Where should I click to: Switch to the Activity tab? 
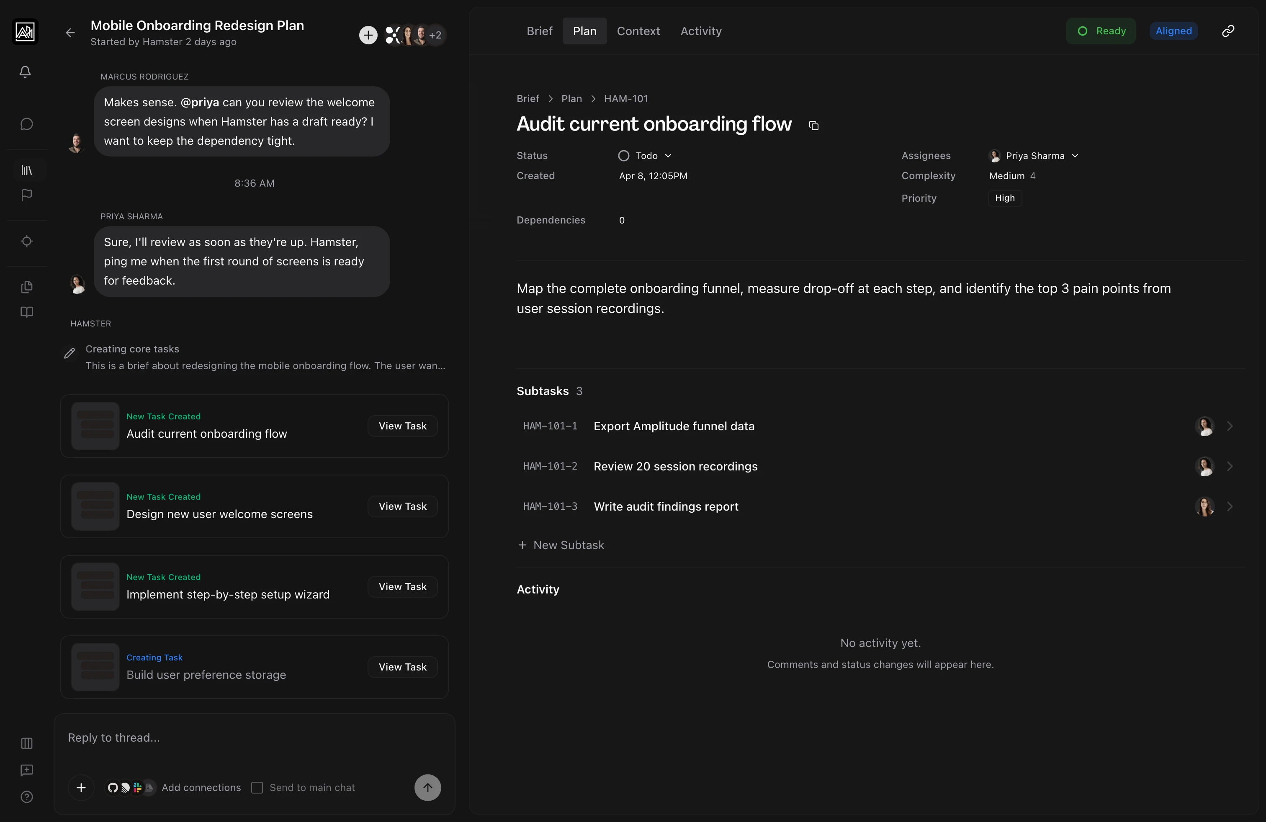[x=700, y=31]
